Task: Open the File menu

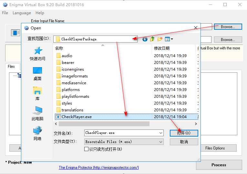Action: pyautogui.click(x=5, y=13)
